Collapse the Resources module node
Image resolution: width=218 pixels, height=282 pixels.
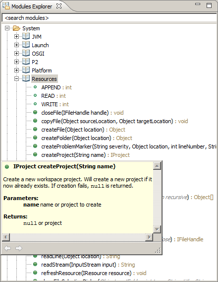click(x=16, y=79)
